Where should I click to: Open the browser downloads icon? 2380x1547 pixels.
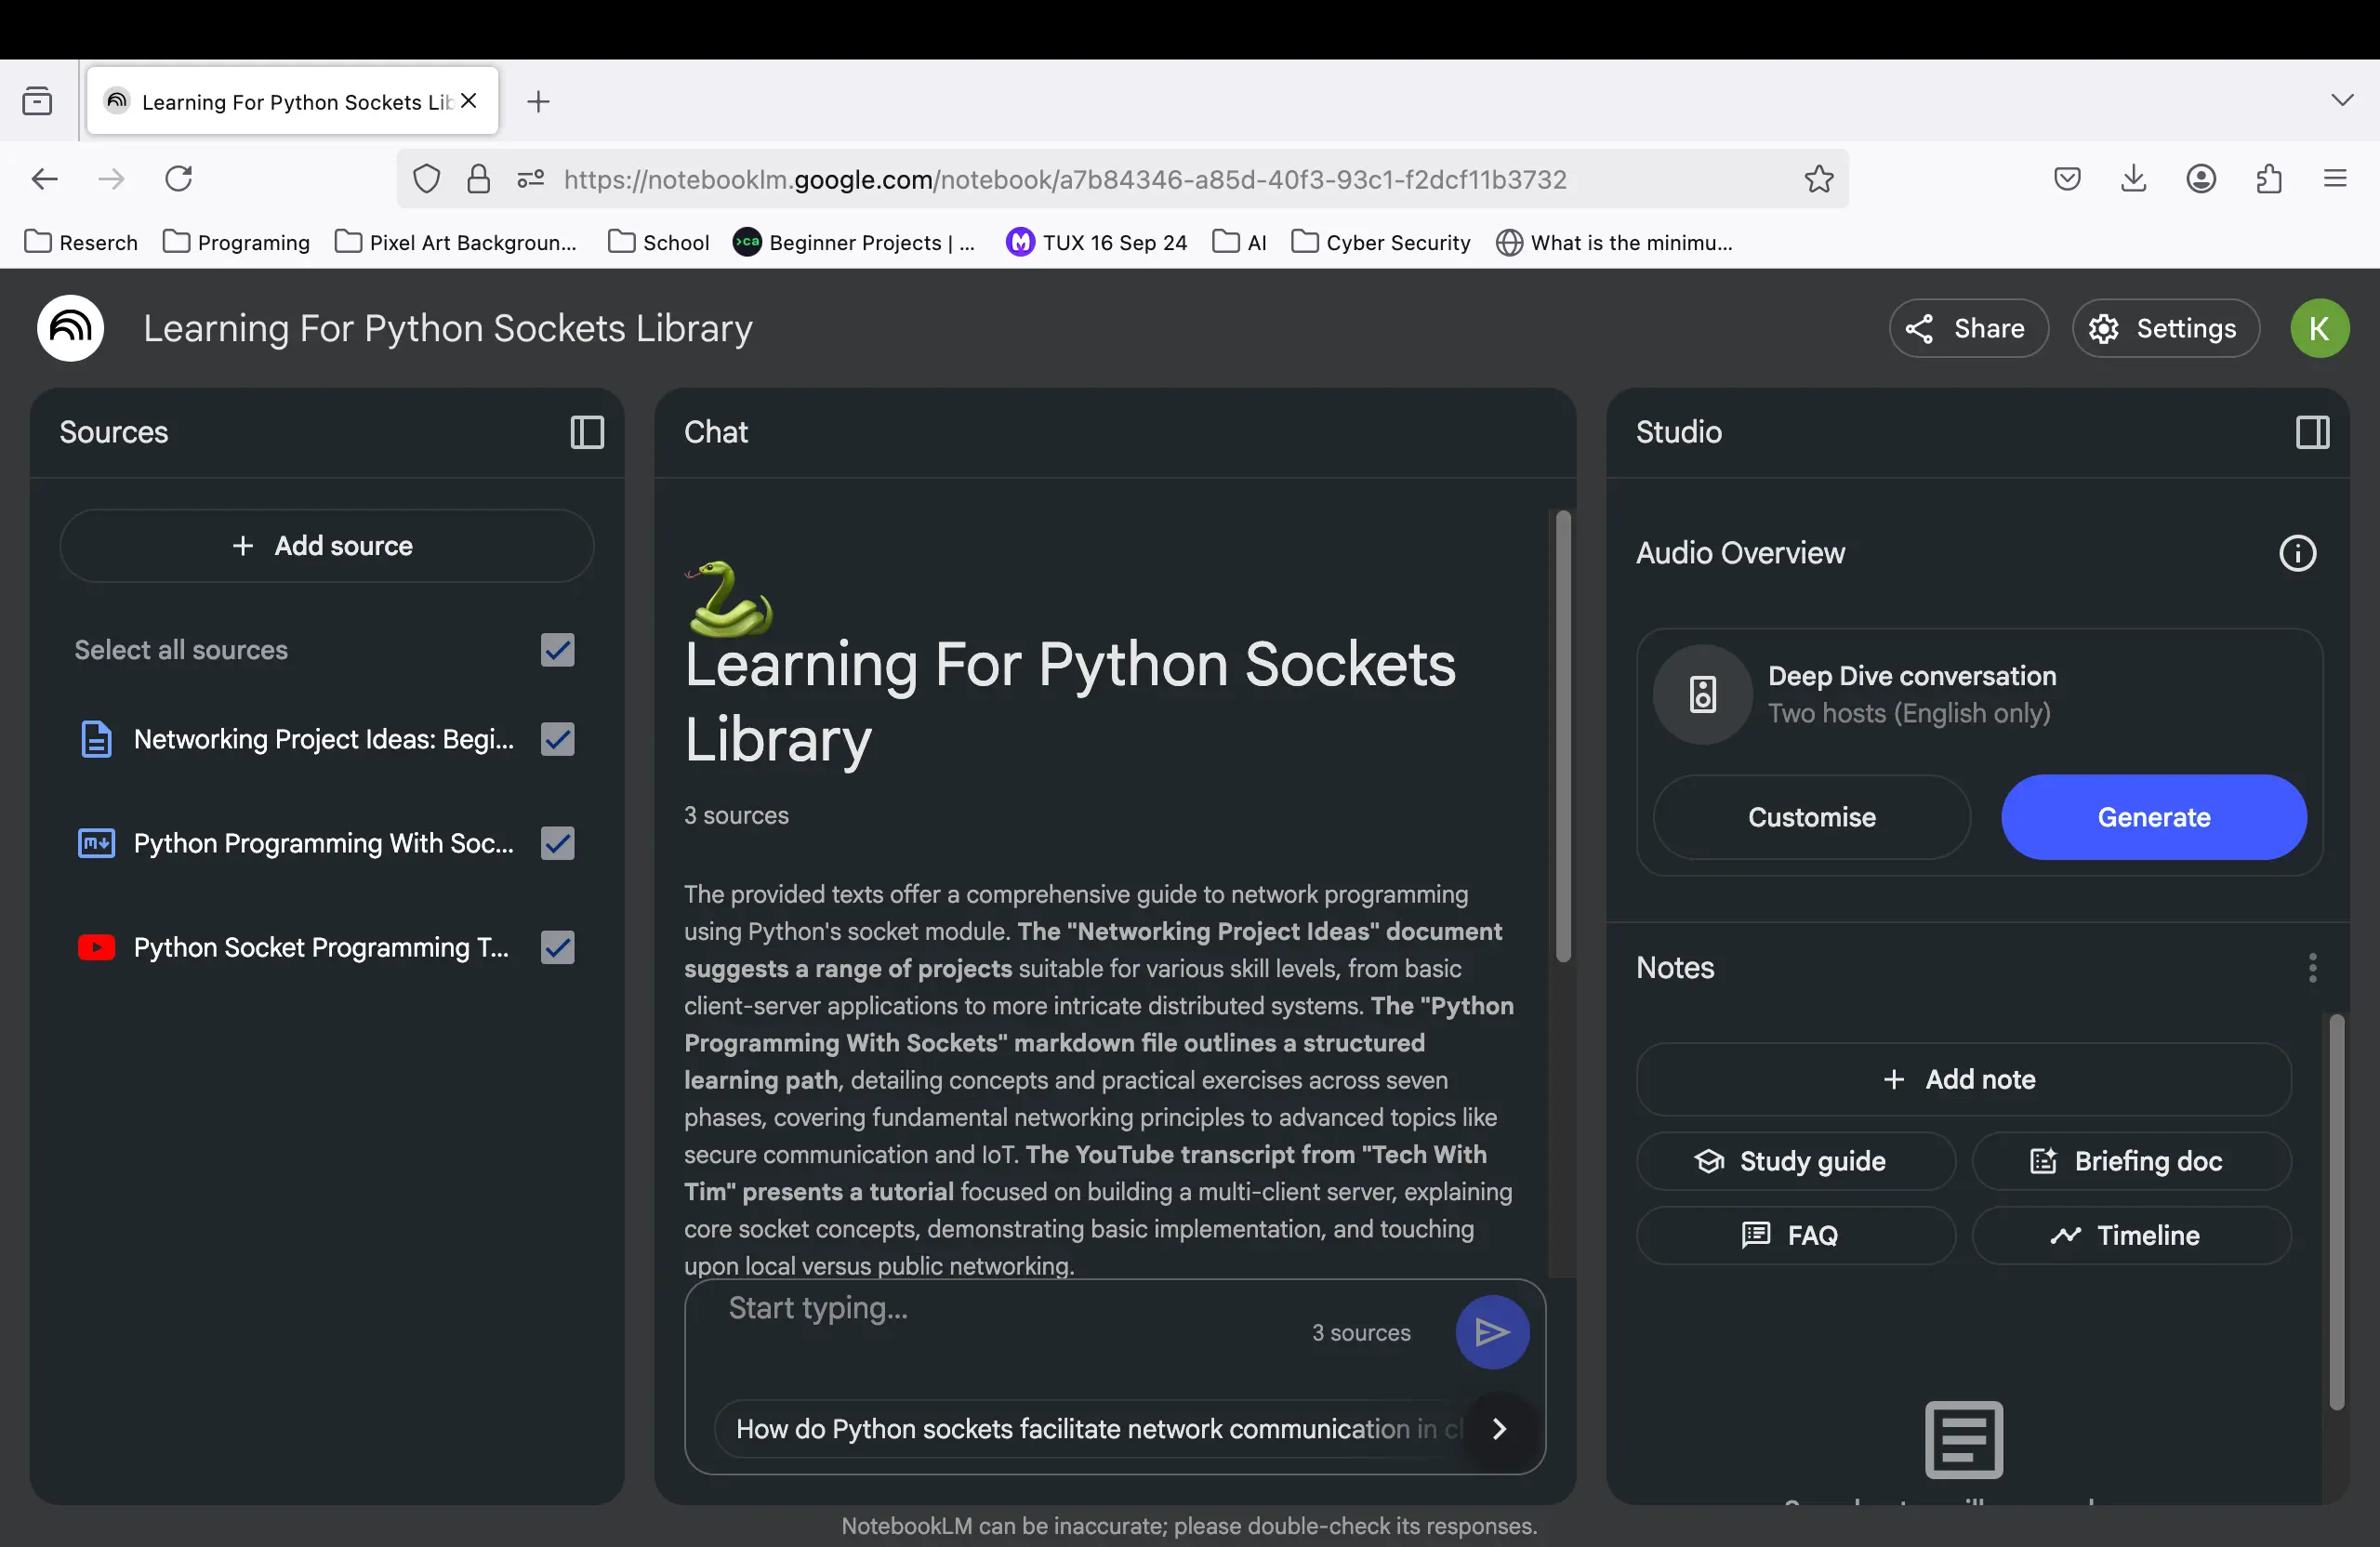point(2134,179)
